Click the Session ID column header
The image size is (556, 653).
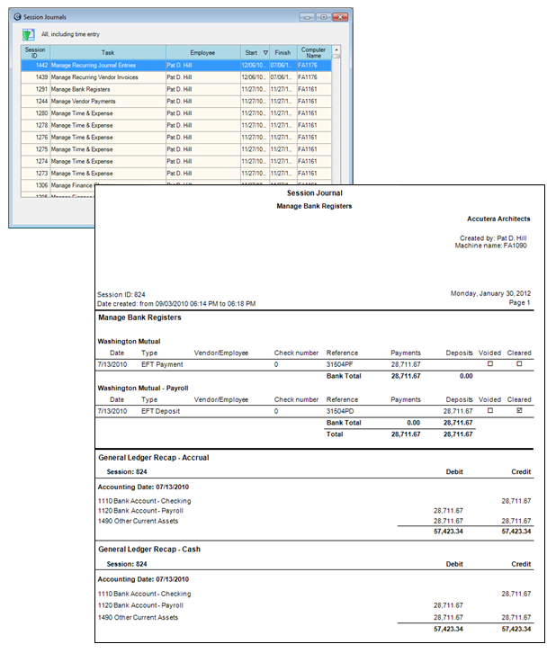(x=35, y=53)
